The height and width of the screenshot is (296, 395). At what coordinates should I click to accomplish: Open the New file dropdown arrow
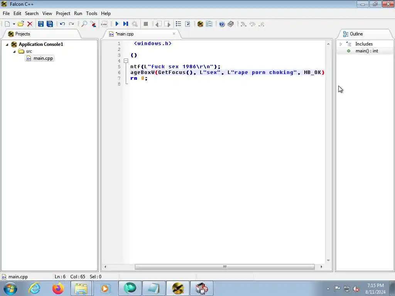pyautogui.click(x=14, y=24)
